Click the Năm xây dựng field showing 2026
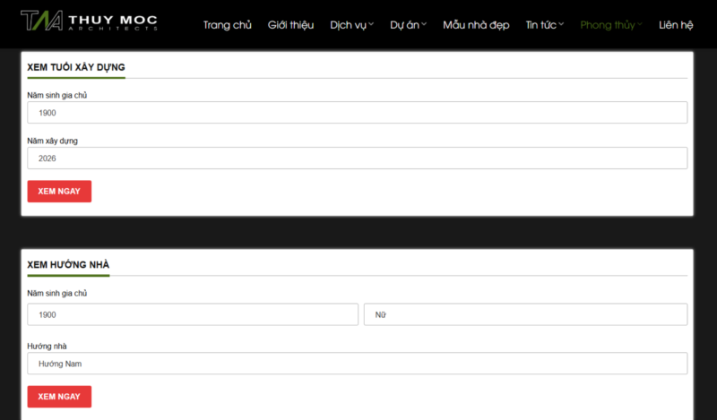This screenshot has height=420, width=717. pyautogui.click(x=357, y=159)
